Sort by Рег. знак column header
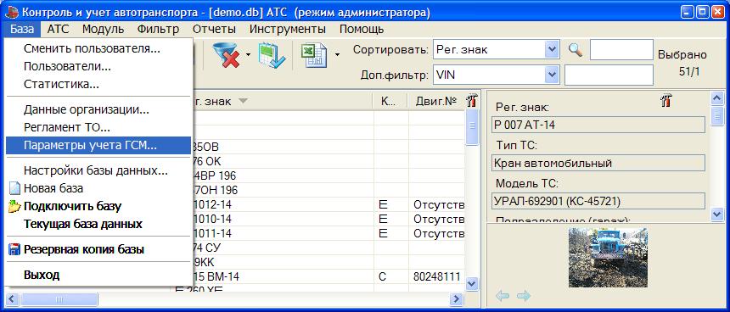This screenshot has width=730, height=312. pyautogui.click(x=282, y=101)
